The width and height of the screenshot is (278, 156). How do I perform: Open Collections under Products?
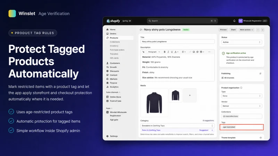pyautogui.click(x=115, y=42)
